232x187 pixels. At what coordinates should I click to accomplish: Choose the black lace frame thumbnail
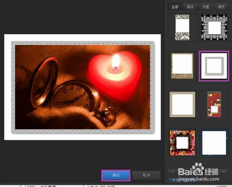click(x=214, y=27)
